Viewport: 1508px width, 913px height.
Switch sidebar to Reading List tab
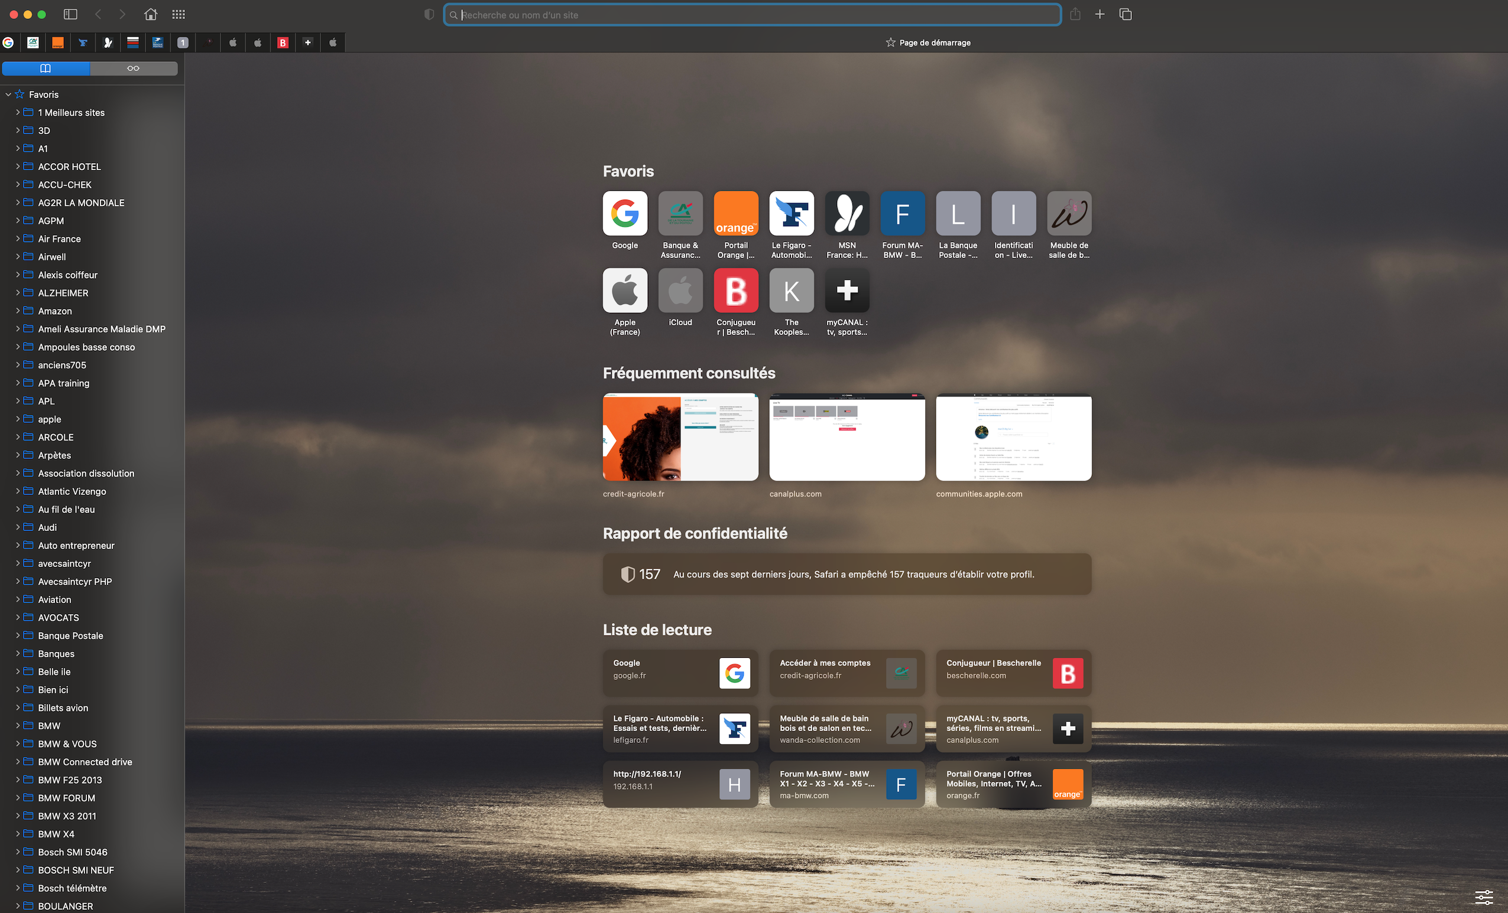(x=134, y=69)
